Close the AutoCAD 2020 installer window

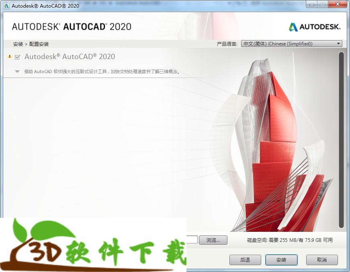pos(338,4)
